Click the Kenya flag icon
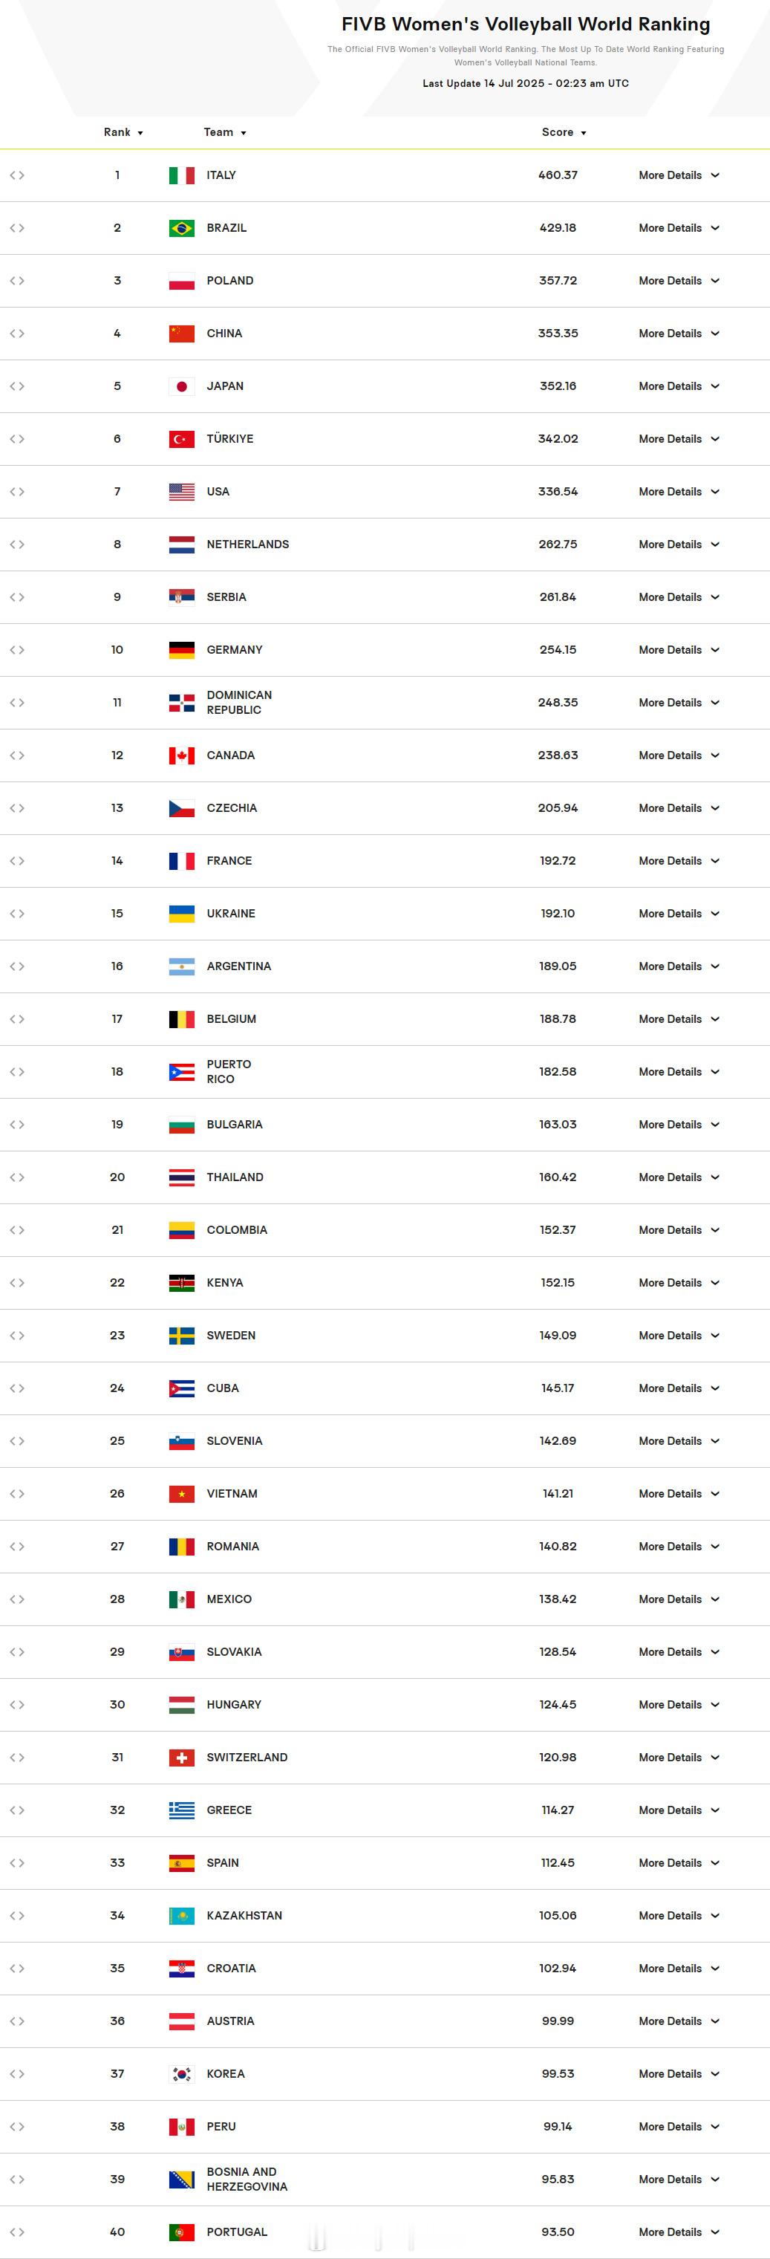The height and width of the screenshot is (2259, 770). [x=181, y=1282]
